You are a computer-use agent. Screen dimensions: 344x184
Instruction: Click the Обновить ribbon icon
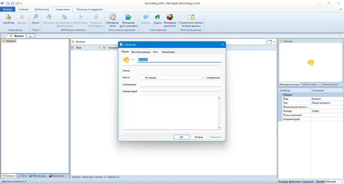(x=49, y=17)
